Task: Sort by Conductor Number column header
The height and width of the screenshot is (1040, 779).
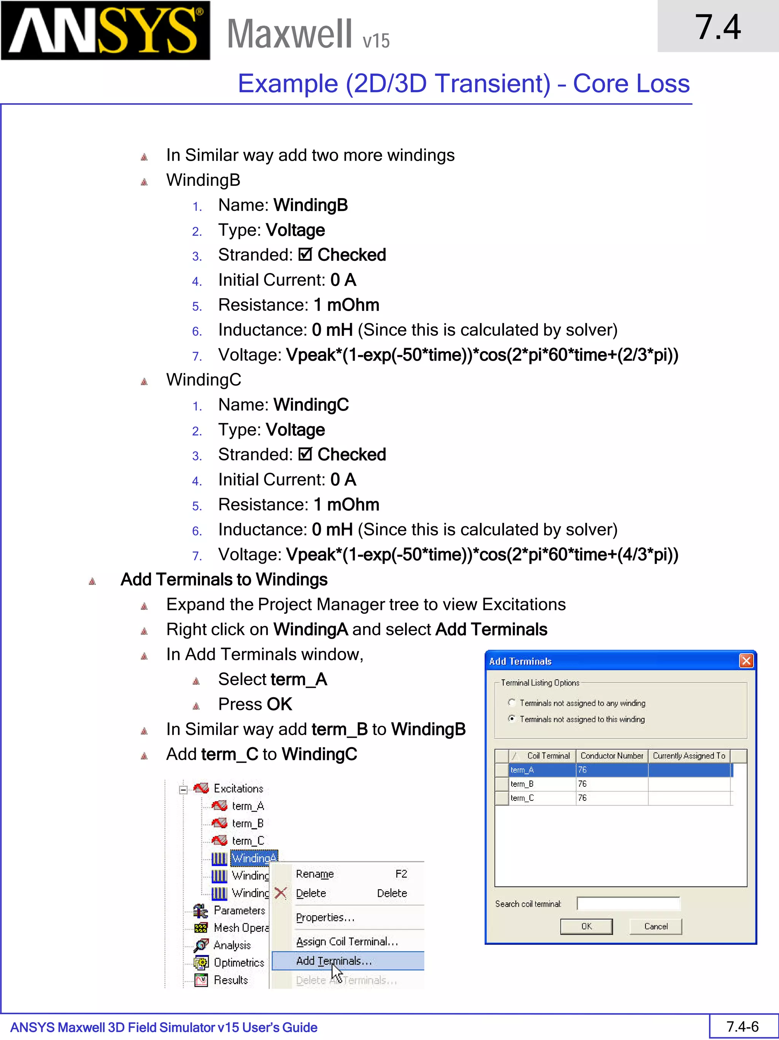Action: [x=611, y=756]
